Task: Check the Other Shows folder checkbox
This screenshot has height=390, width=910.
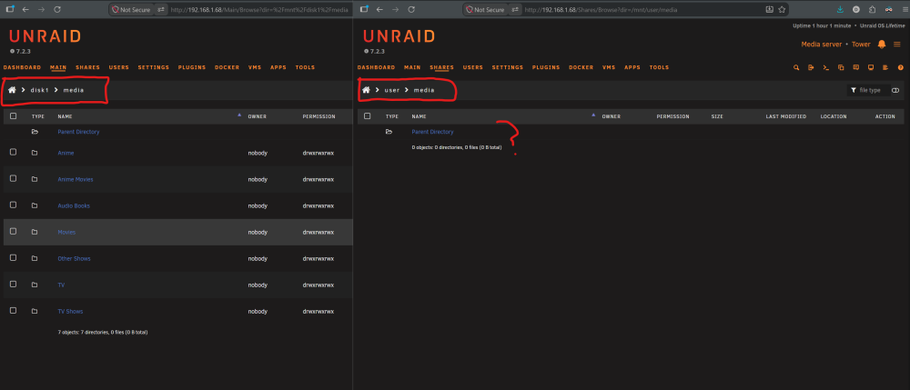Action: (x=13, y=258)
